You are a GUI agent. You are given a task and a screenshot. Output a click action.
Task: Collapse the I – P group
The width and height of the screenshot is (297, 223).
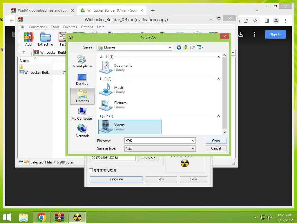click(x=218, y=79)
